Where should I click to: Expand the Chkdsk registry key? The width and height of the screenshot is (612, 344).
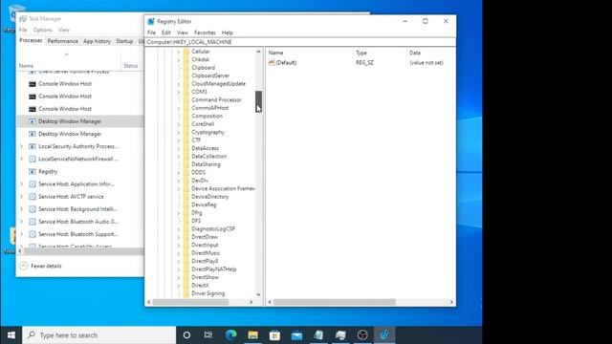pos(179,59)
